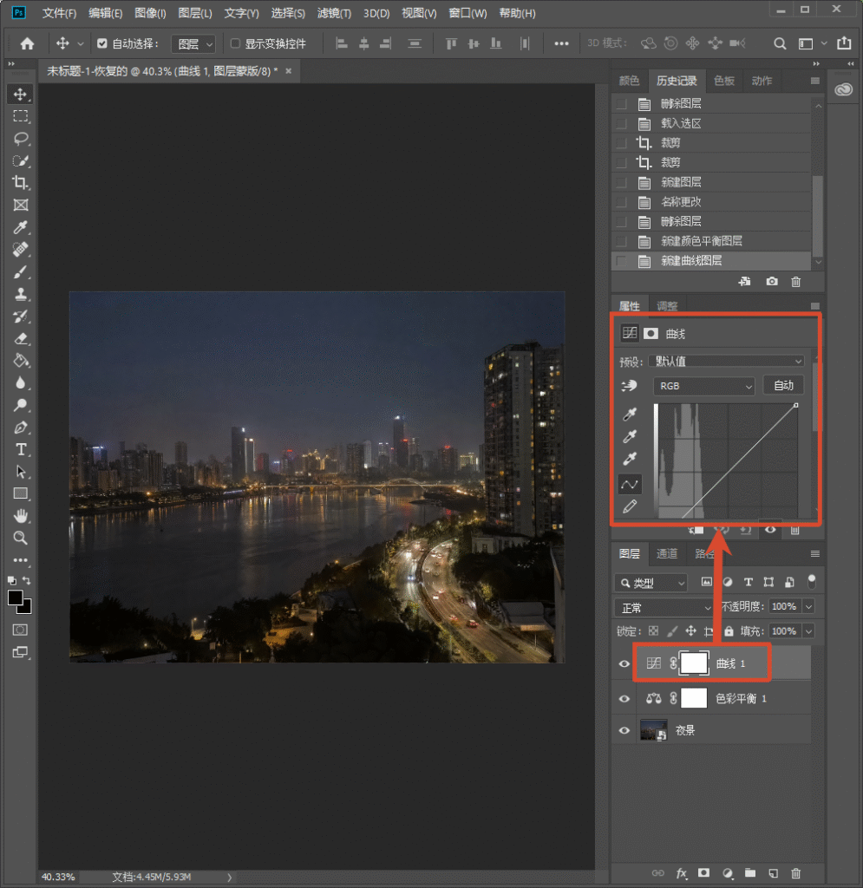This screenshot has height=888, width=863.
Task: Toggle the 新建曲线图层 history state box
Action: (x=621, y=261)
